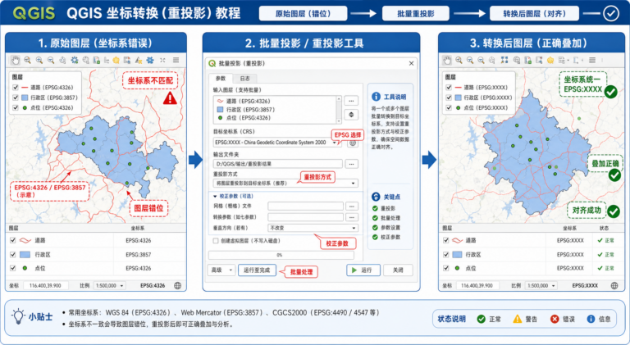Click the coordinate field 116.400,39.900 in panel 1
Screen dimensions: 630x345
(45, 286)
